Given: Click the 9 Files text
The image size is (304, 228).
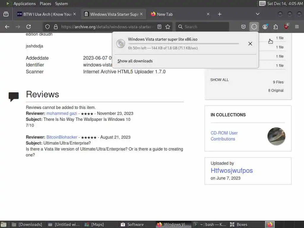Looking at the screenshot, I should 278,82.
